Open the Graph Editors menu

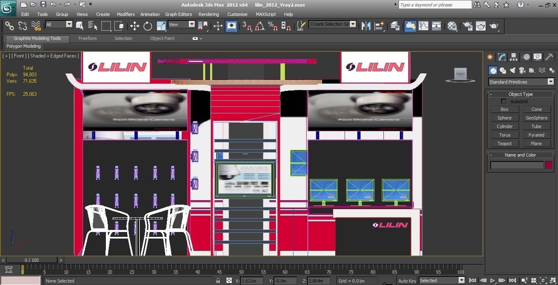[x=178, y=14]
